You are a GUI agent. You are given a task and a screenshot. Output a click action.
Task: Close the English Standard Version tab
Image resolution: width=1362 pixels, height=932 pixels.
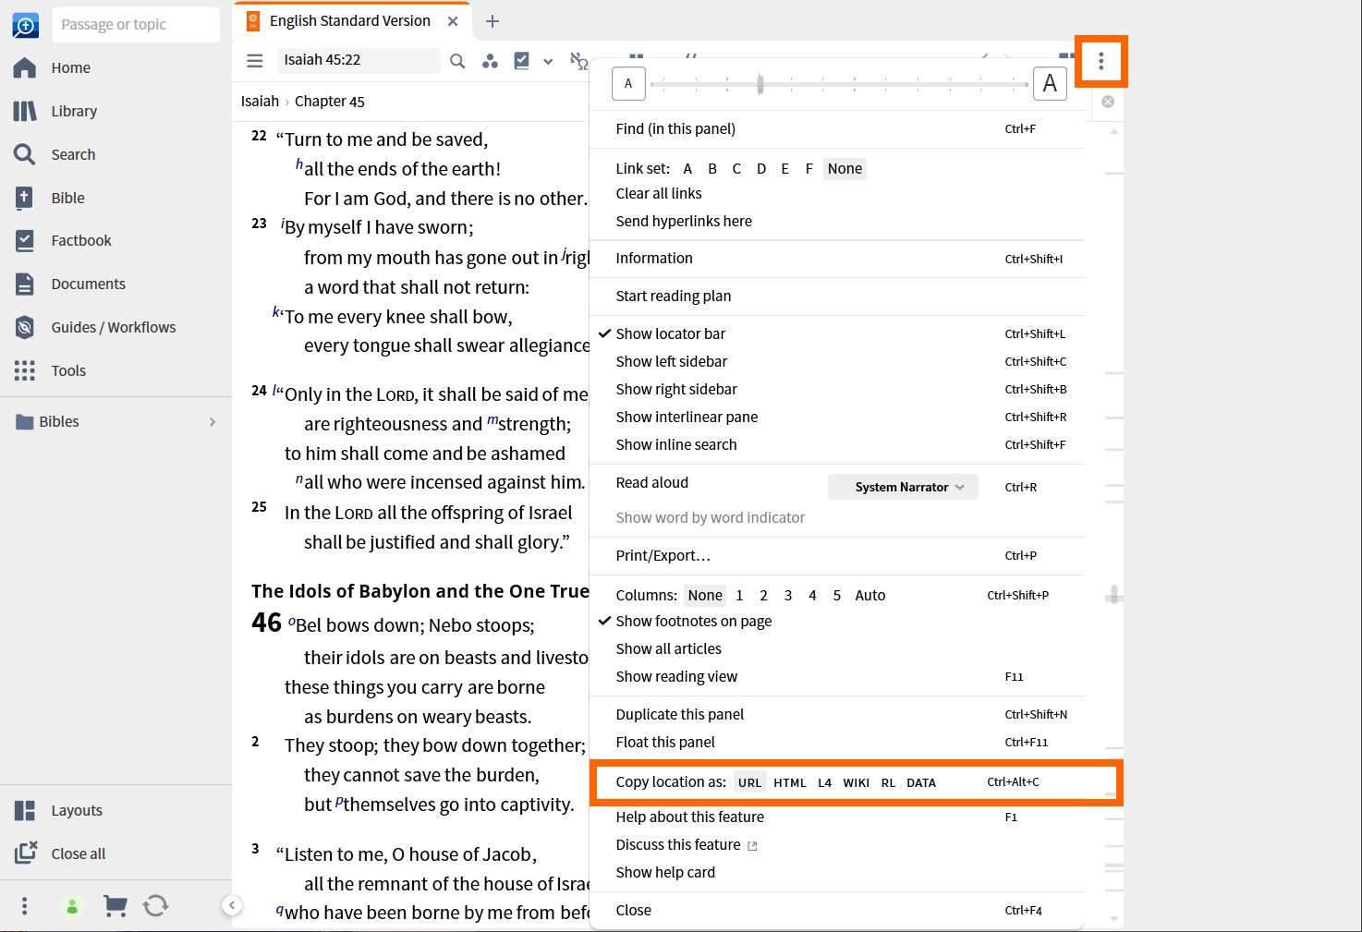pyautogui.click(x=452, y=21)
